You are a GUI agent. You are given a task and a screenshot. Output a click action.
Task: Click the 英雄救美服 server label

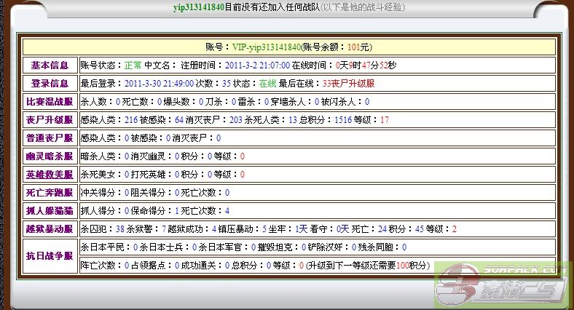point(50,174)
